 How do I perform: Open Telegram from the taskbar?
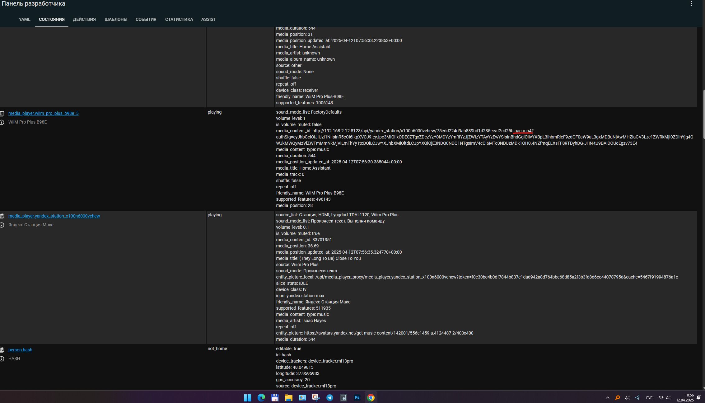tap(329, 398)
